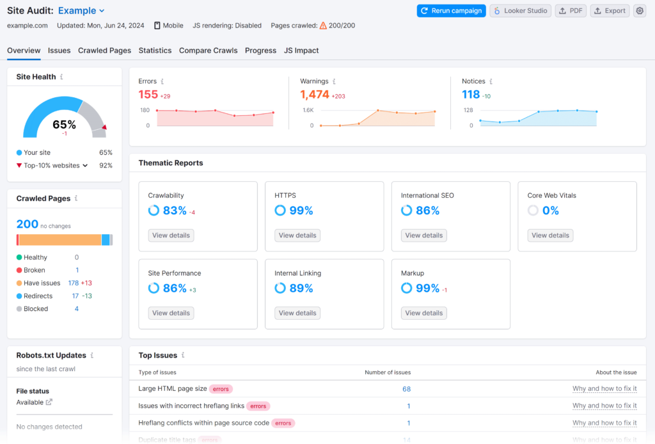
Task: Open robots.txt external link icon
Action: click(x=49, y=402)
